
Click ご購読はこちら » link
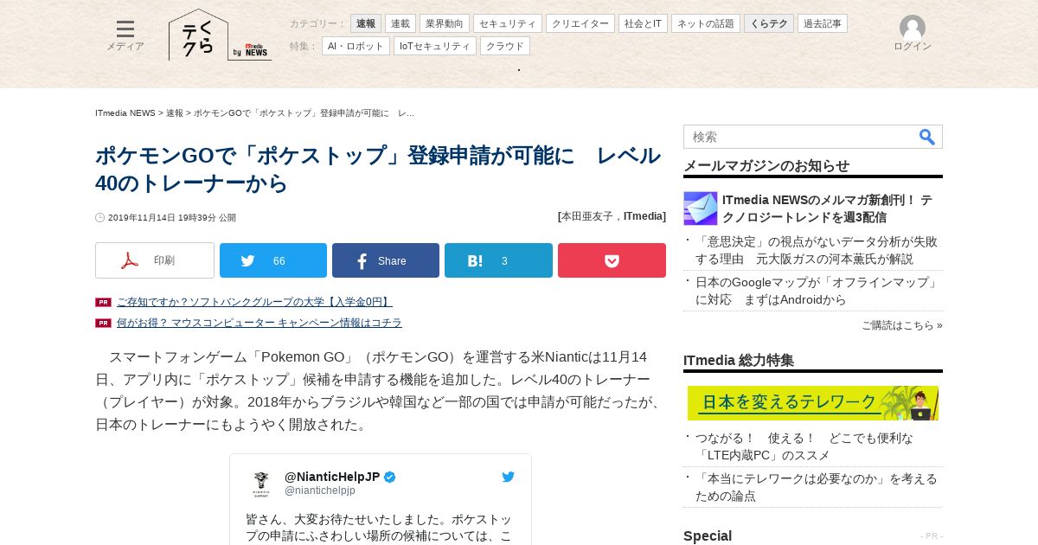click(902, 325)
